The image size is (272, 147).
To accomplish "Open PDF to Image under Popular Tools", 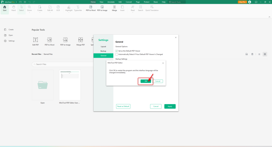I will click(65, 41).
